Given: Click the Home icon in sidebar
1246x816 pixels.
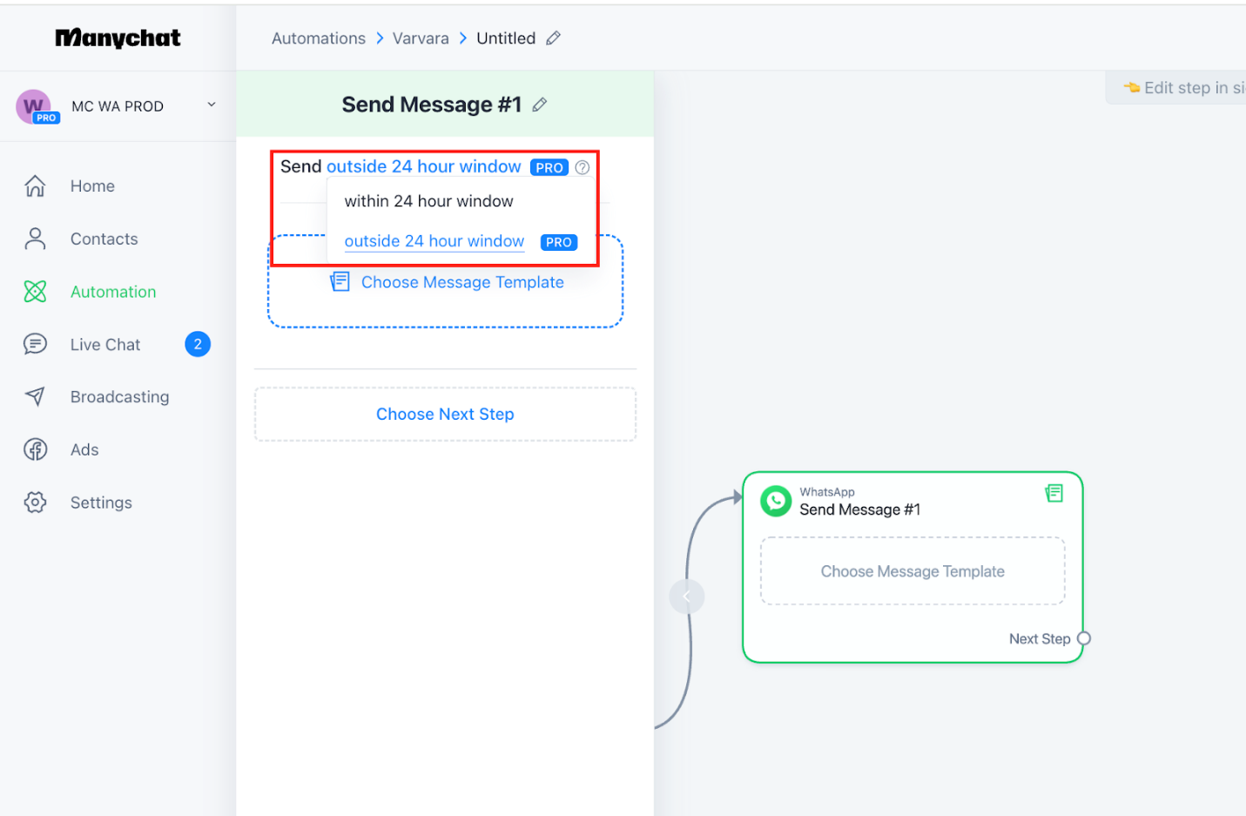Looking at the screenshot, I should click(x=35, y=186).
